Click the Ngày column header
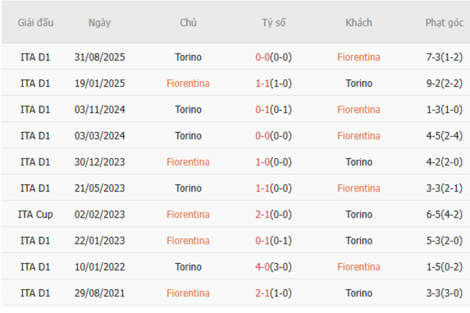Screen dimensions: 470x313 tap(100, 22)
